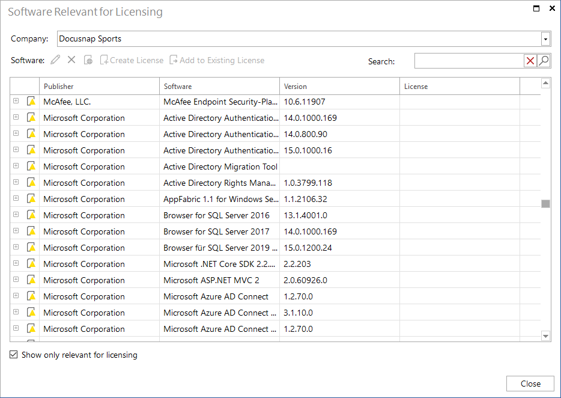
Task: Click warning icon for Active Directory Migration Tool
Action: pyautogui.click(x=31, y=166)
